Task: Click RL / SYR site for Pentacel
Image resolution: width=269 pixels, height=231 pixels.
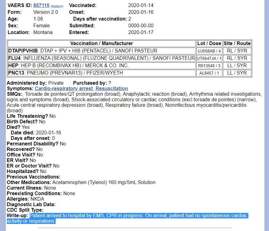Action: tap(237, 51)
